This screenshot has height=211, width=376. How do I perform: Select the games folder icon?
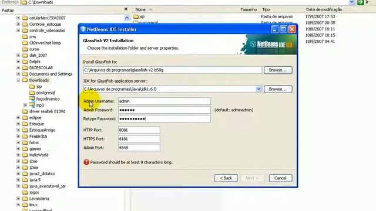pos(25,148)
